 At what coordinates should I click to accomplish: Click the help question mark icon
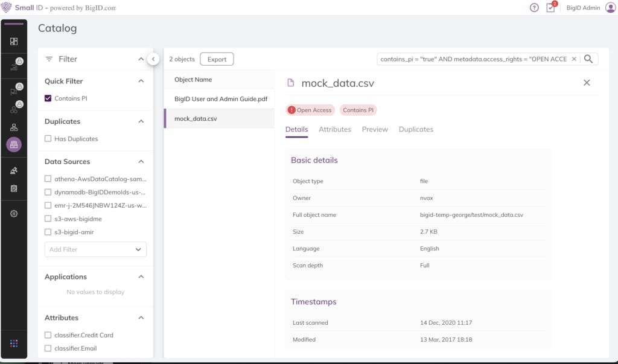point(534,8)
